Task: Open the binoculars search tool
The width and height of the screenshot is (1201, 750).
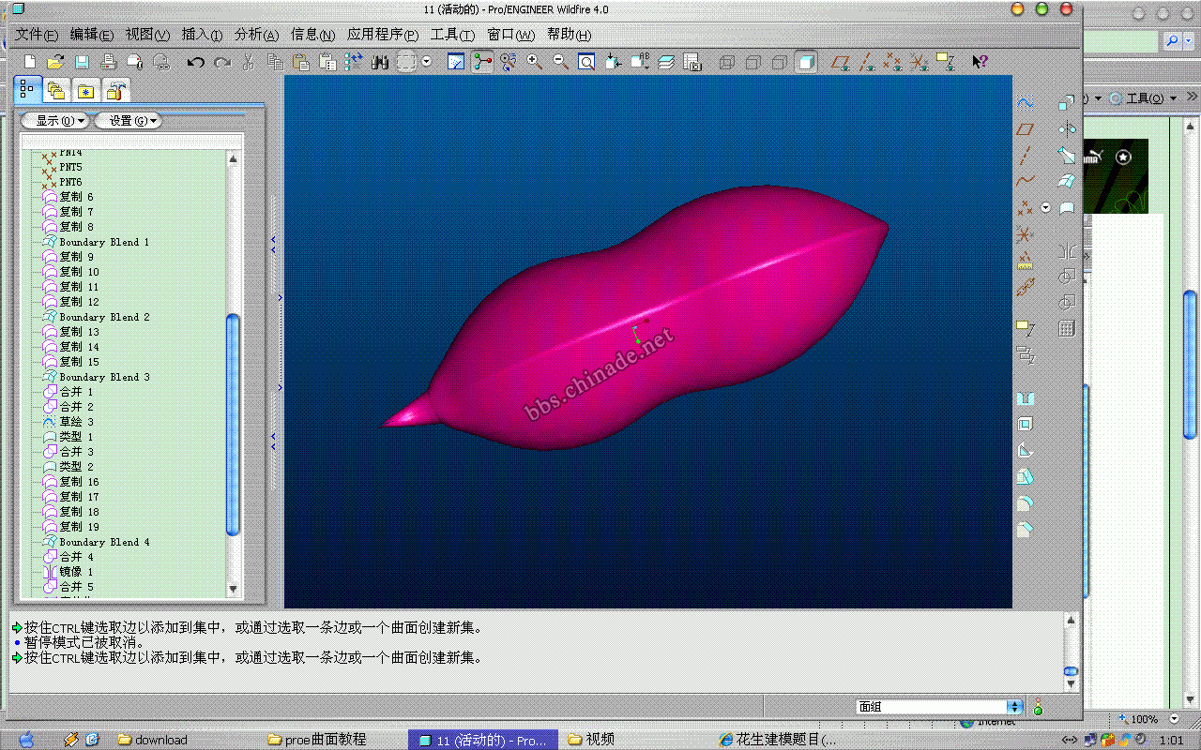Action: tap(380, 62)
